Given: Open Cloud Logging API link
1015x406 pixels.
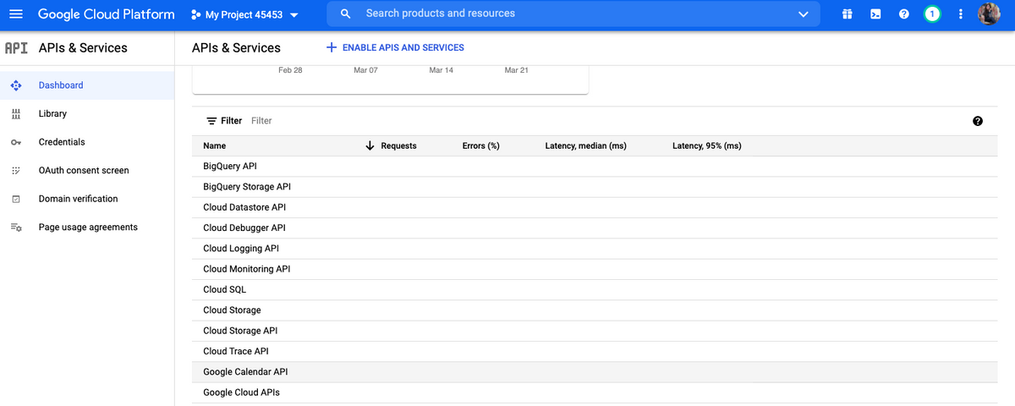Looking at the screenshot, I should (x=241, y=249).
